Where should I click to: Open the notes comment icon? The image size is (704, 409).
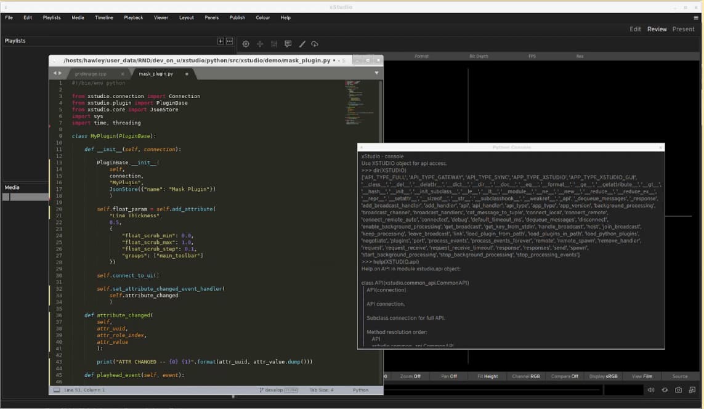click(x=287, y=44)
